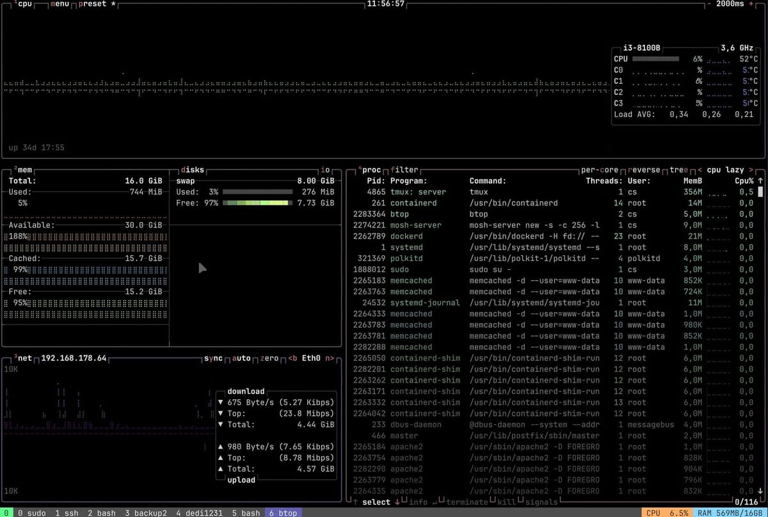Enable tree view for processes

click(678, 170)
